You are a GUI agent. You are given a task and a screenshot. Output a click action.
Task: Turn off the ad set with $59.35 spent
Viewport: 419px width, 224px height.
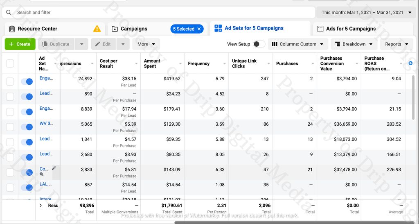(x=27, y=142)
